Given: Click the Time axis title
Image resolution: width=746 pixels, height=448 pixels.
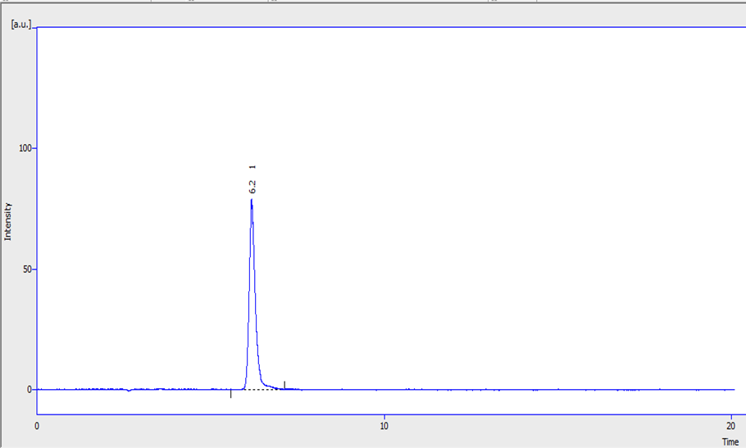Looking at the screenshot, I should tap(730, 441).
